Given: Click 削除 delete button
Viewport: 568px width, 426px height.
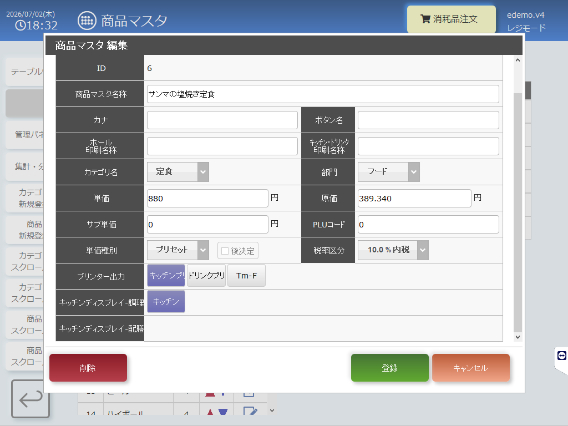Looking at the screenshot, I should point(88,368).
